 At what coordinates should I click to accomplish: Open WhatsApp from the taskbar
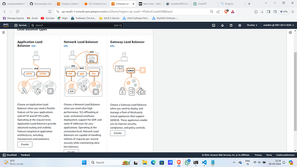pyautogui.click(x=187, y=163)
